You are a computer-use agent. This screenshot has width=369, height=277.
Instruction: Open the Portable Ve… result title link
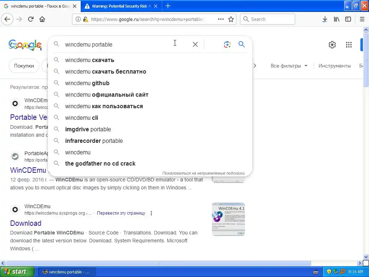[x=29, y=117]
